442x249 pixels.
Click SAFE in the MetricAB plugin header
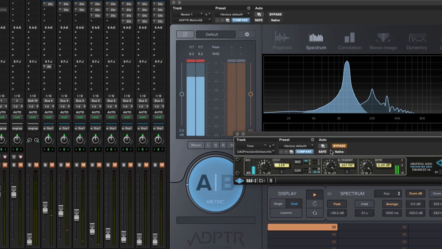pos(259,20)
